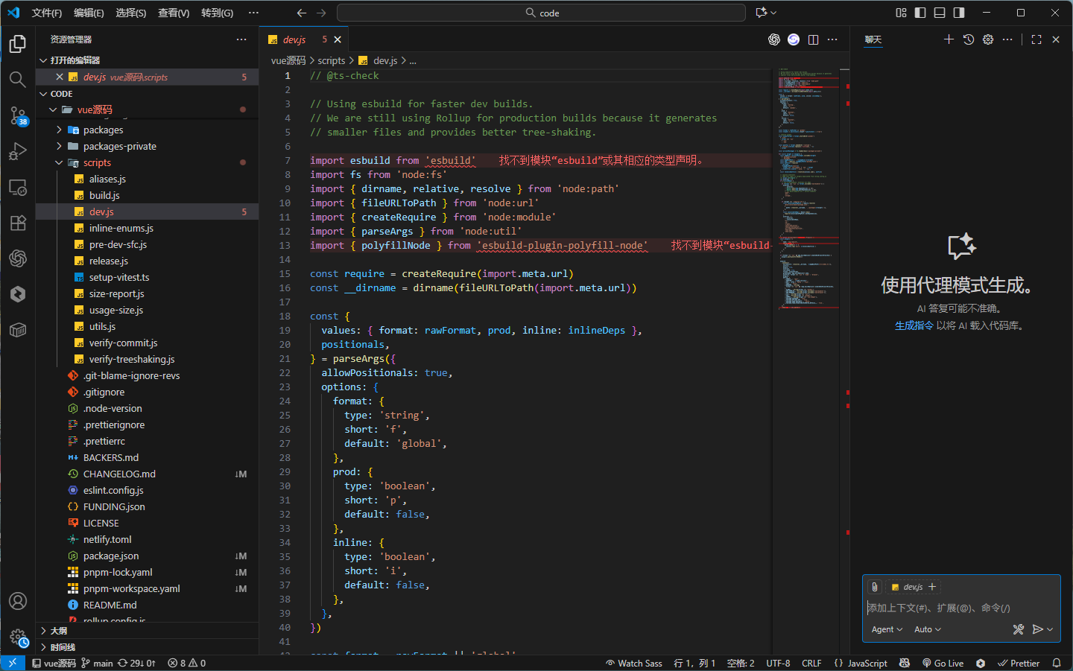Start a new chat with plus icon
The image size is (1073, 671).
949,39
